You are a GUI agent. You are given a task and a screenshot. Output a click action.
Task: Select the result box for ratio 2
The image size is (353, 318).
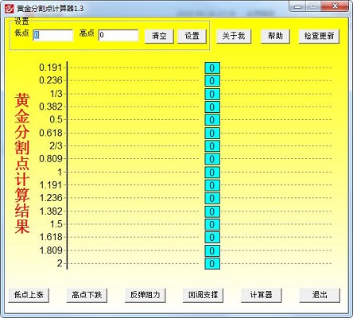tap(212, 264)
